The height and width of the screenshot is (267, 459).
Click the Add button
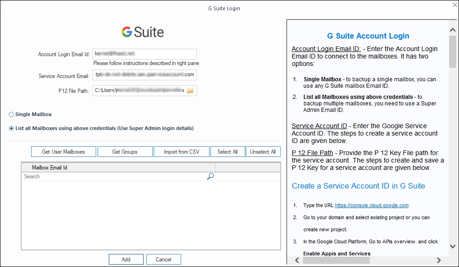[126, 260]
